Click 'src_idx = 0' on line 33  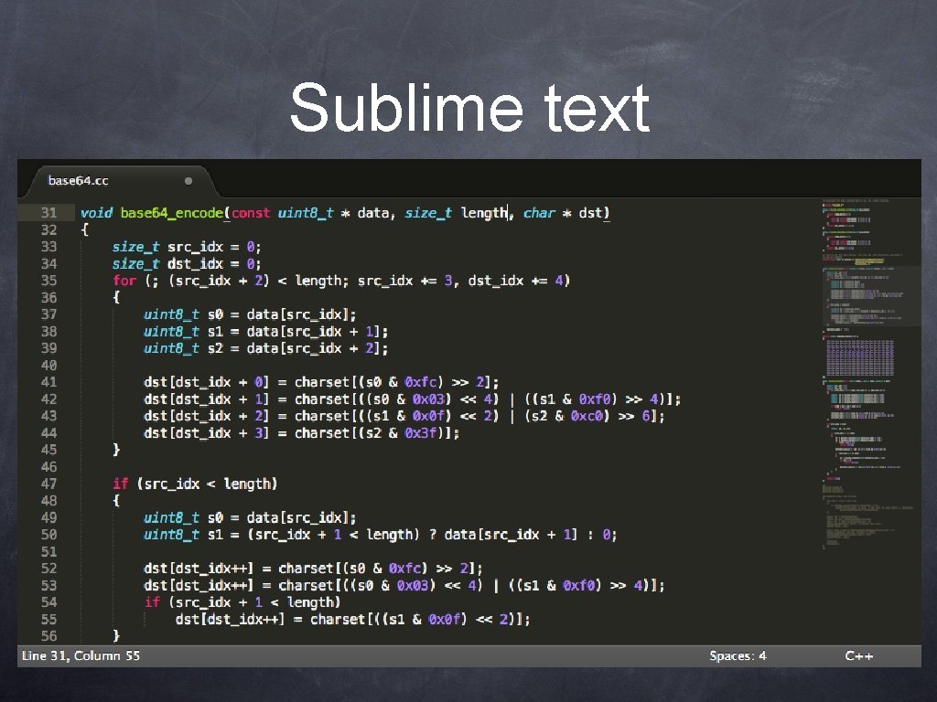[211, 247]
